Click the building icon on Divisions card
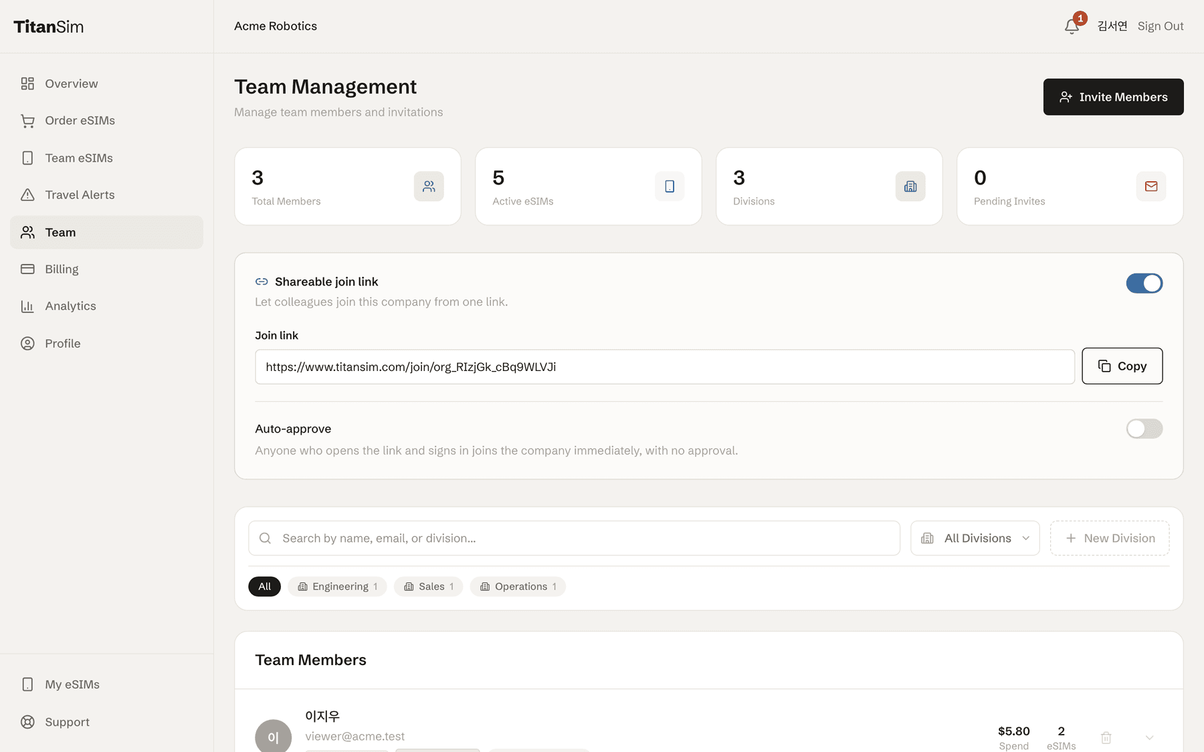The height and width of the screenshot is (752, 1204). click(910, 186)
